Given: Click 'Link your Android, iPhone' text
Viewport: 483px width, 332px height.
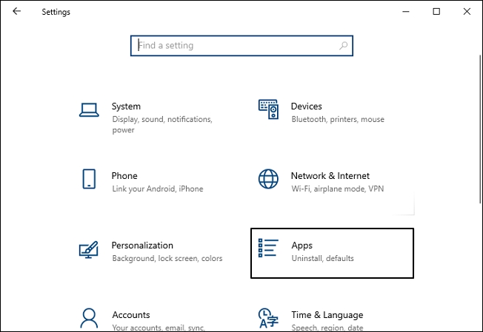Looking at the screenshot, I should [158, 189].
